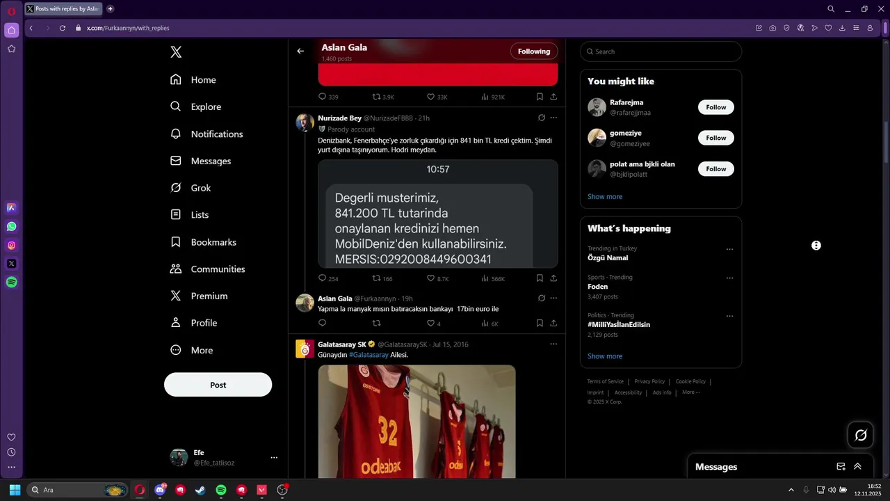The image size is (890, 501).
Task: Reload the page in Opera
Action: click(62, 28)
